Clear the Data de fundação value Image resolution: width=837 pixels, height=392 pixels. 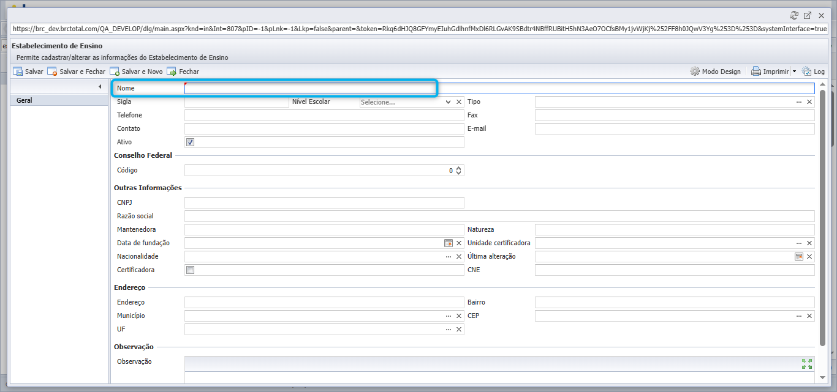coord(459,243)
